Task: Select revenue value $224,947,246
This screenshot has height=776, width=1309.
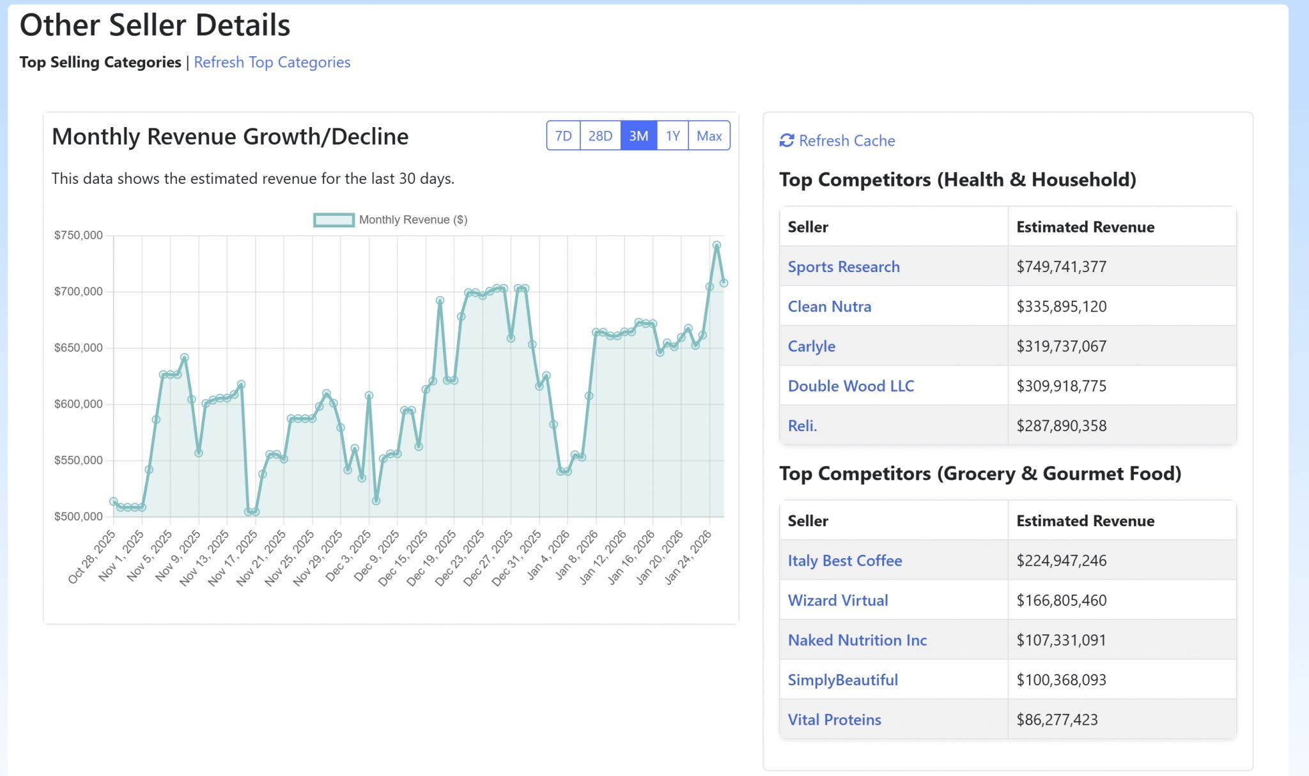Action: pyautogui.click(x=1062, y=560)
